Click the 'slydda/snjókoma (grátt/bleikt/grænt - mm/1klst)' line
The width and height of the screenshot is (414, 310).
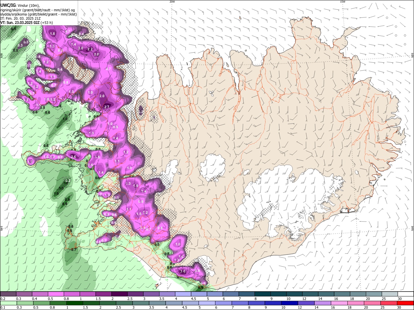(x=38, y=14)
